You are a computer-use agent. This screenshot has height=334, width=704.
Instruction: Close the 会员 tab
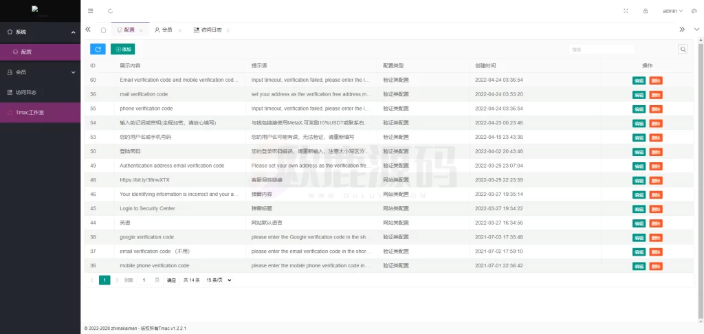click(179, 30)
